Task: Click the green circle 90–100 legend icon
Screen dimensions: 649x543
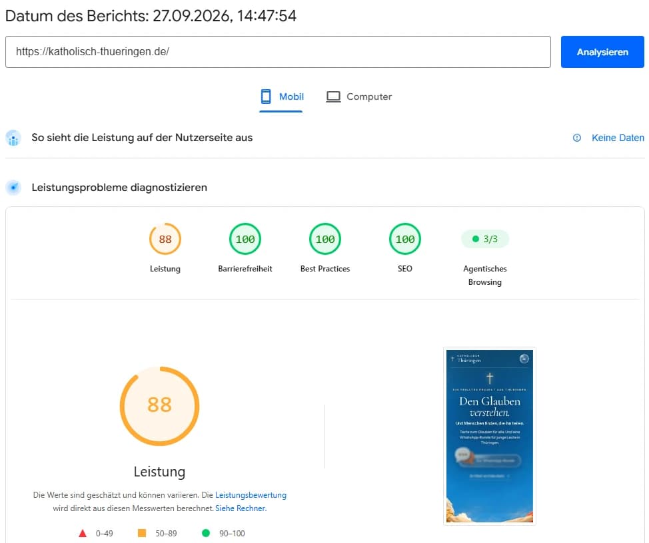Action: point(206,533)
